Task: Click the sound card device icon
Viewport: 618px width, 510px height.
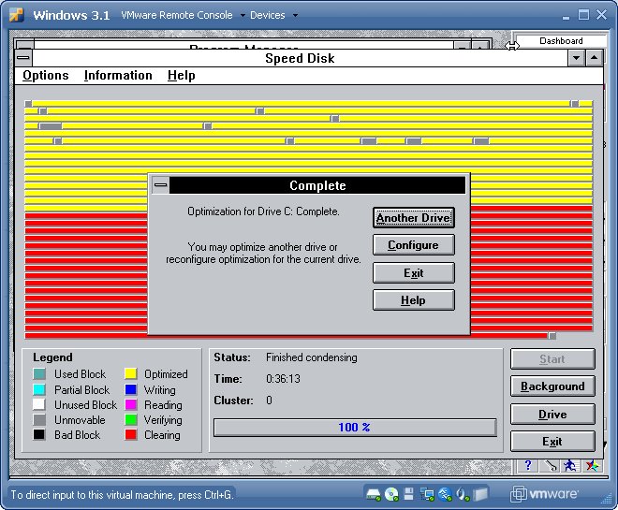Action: click(x=463, y=493)
